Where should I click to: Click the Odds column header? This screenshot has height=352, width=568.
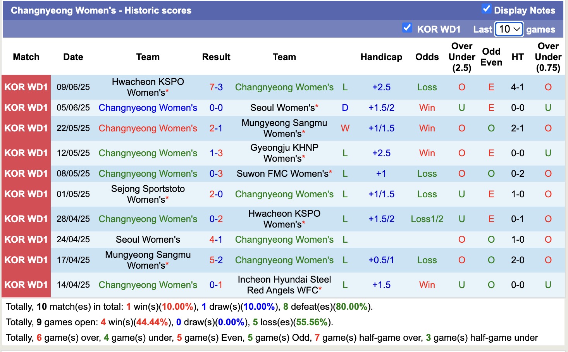point(427,57)
